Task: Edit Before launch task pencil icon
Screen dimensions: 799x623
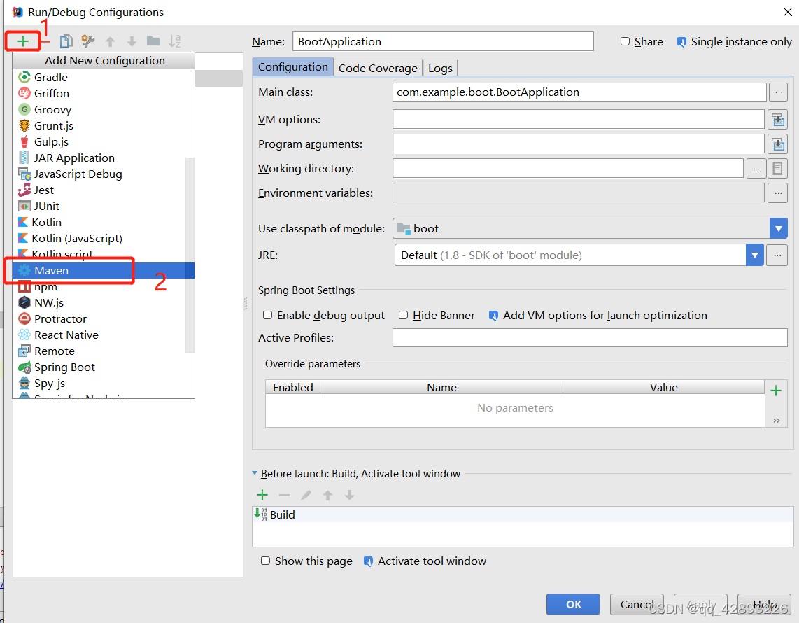Action: coord(306,495)
